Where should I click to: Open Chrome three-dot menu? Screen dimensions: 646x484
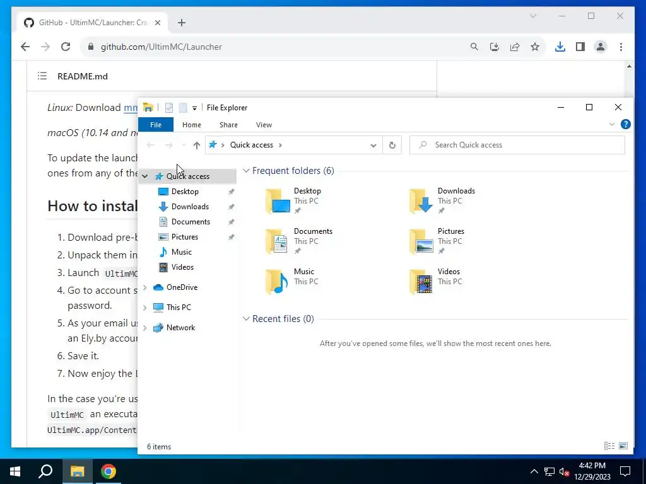pos(621,47)
